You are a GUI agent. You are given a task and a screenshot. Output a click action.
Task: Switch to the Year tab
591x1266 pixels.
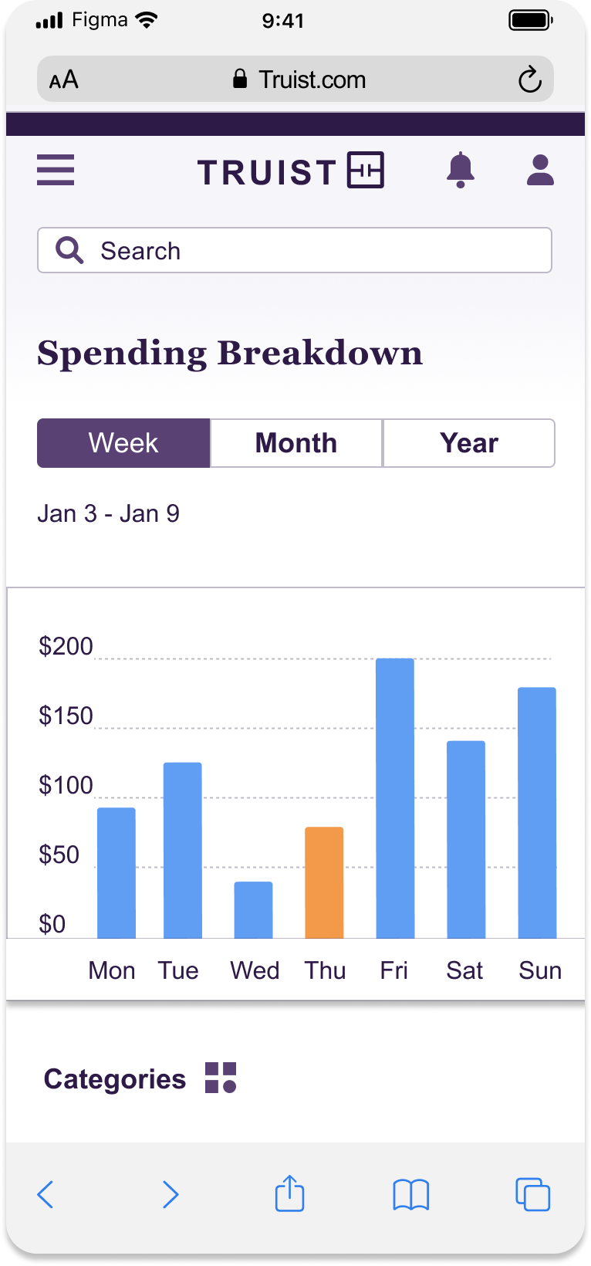(469, 443)
